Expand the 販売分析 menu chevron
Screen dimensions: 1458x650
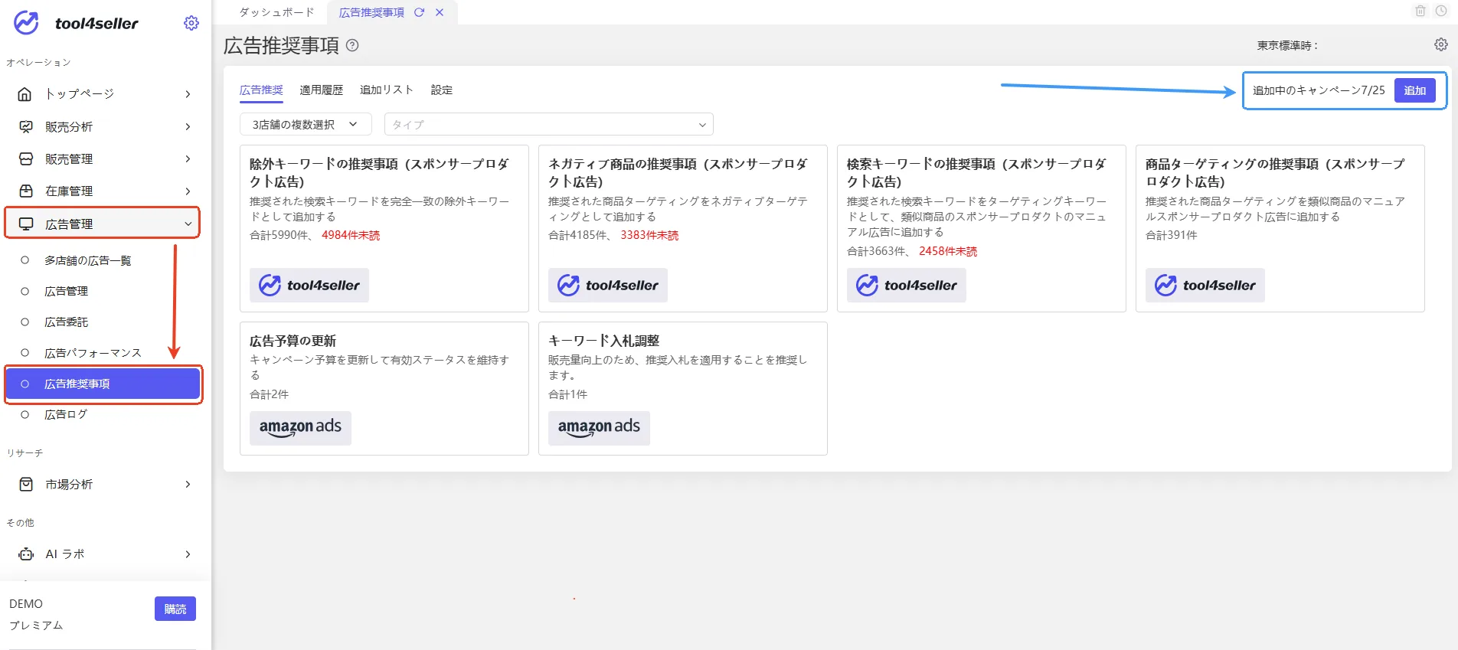point(188,126)
